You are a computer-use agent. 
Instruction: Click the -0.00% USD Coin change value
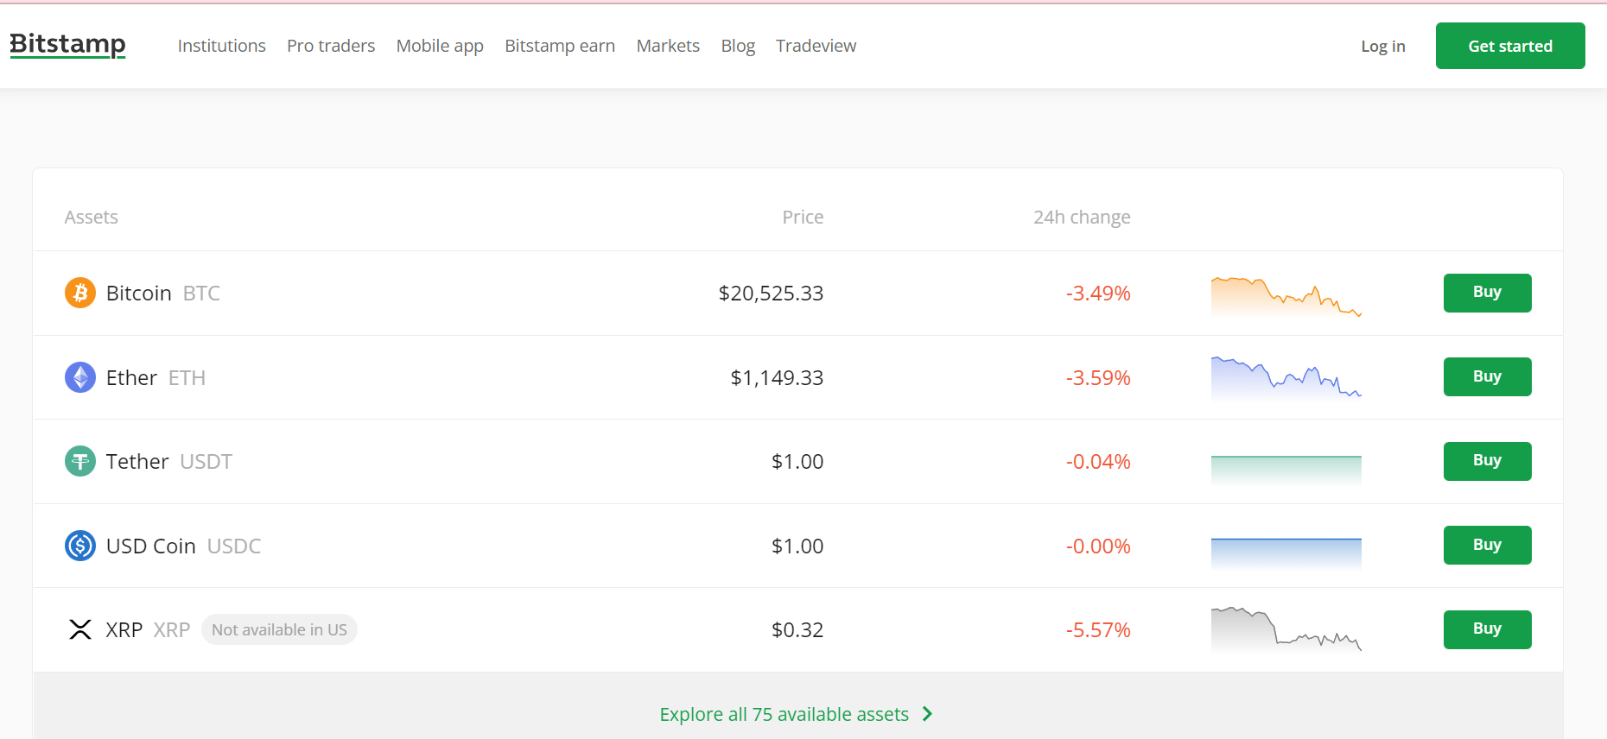pos(1098,546)
